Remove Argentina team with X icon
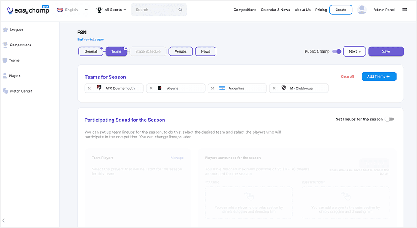This screenshot has height=228, width=417. 213,88
